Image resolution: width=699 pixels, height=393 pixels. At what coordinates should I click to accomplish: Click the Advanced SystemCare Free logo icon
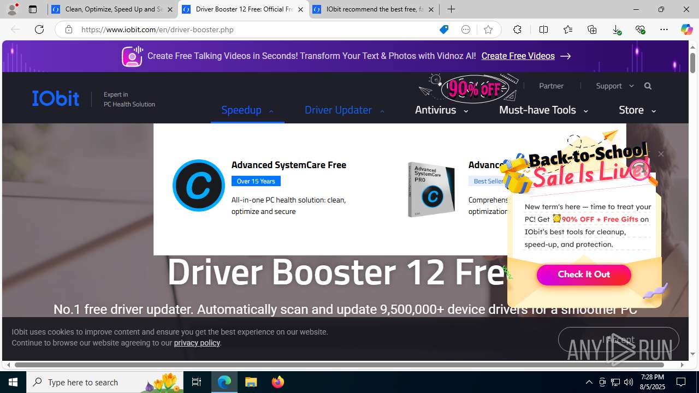[x=198, y=186]
